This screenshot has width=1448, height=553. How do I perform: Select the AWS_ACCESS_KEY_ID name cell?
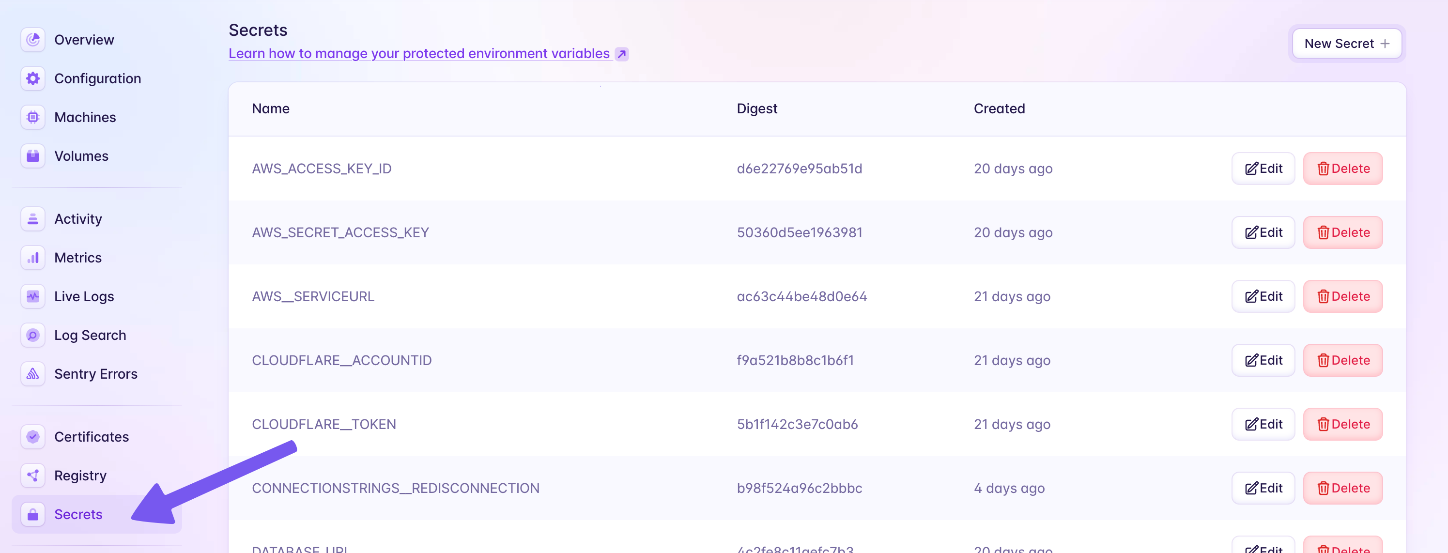coord(322,169)
